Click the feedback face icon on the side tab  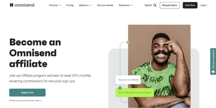(213, 72)
